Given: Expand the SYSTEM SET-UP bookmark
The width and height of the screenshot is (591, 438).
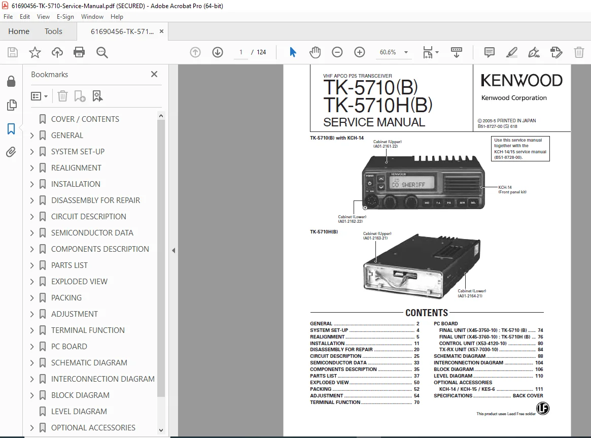Looking at the screenshot, I should (32, 152).
